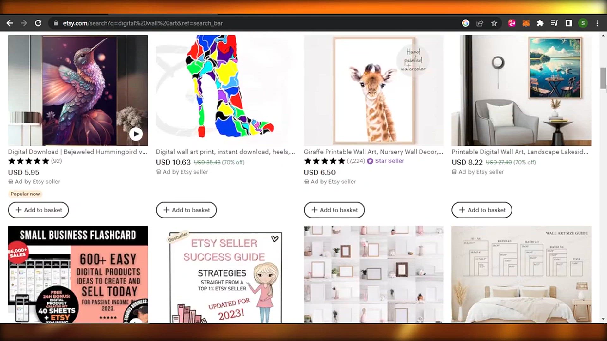The height and width of the screenshot is (341, 607).
Task: Share this page via share icon
Action: (x=480, y=23)
